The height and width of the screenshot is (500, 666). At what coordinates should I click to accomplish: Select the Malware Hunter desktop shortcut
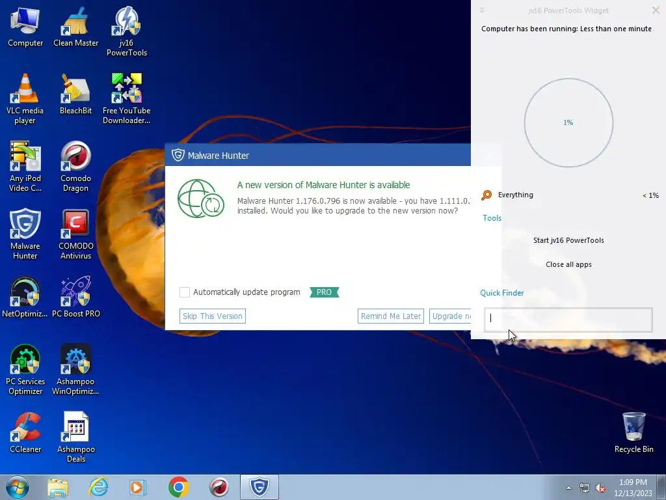click(25, 234)
